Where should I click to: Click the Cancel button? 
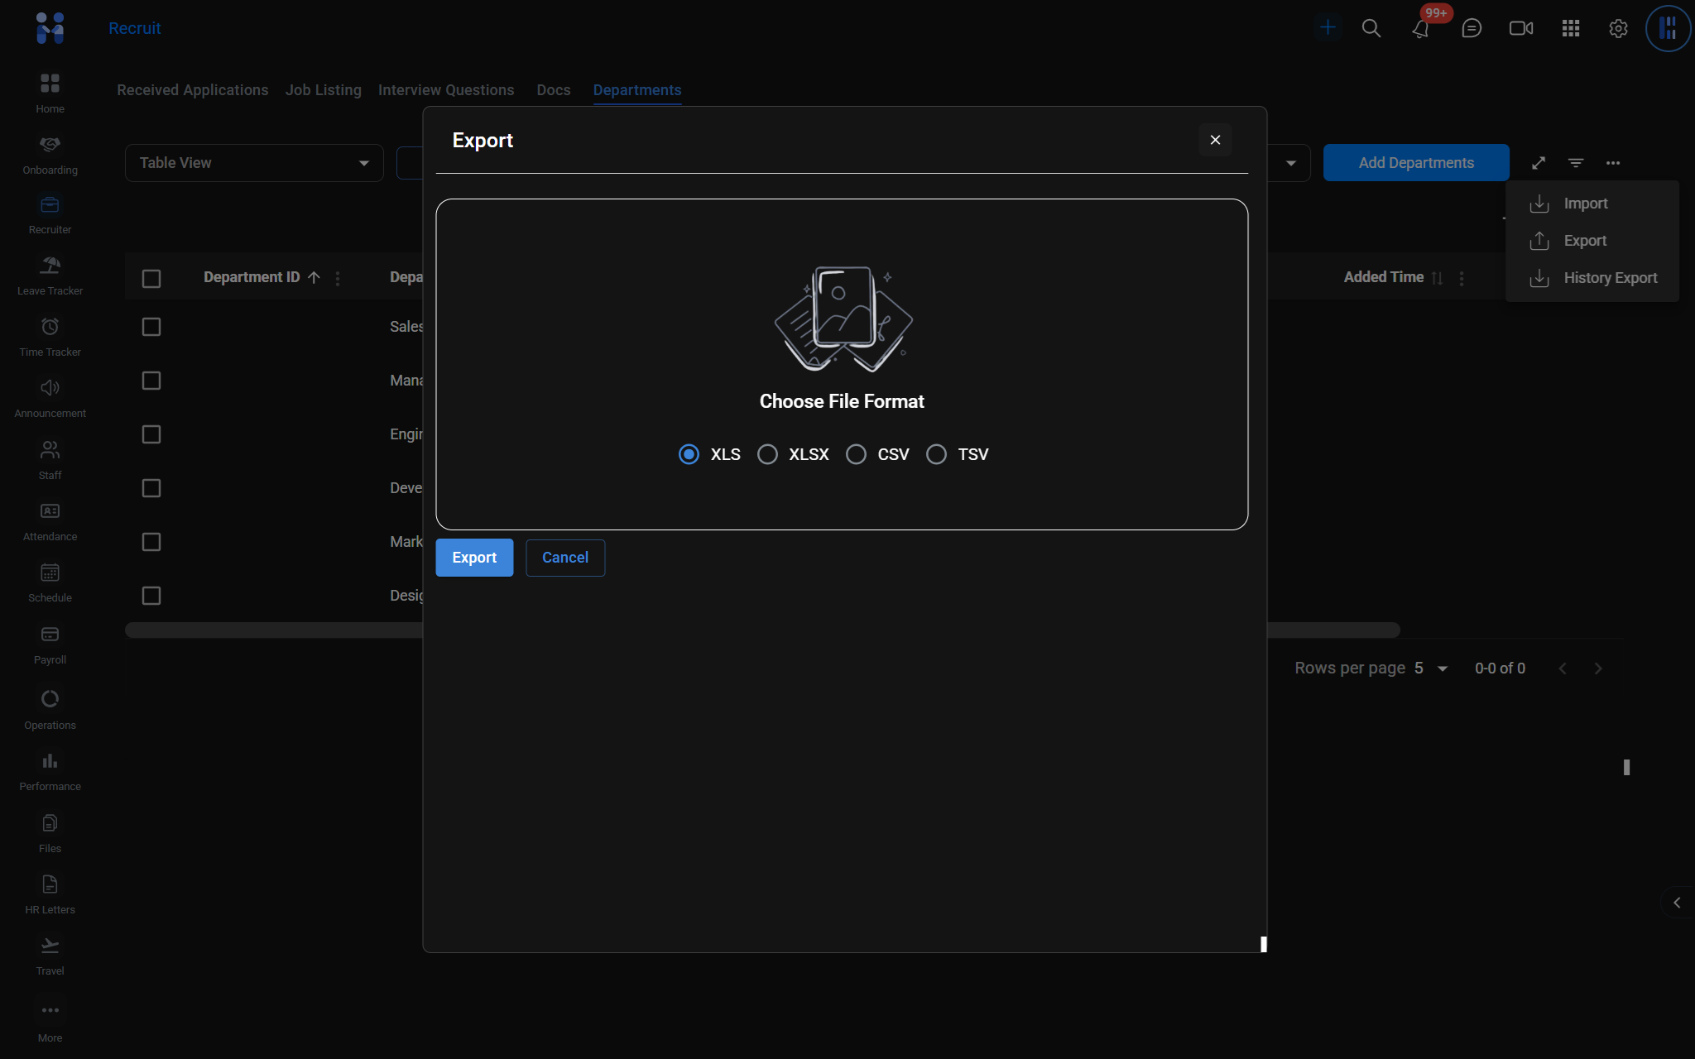pyautogui.click(x=565, y=558)
